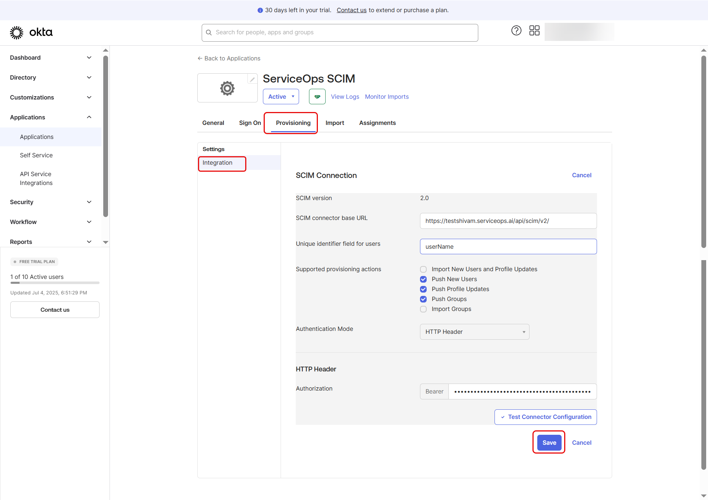The width and height of the screenshot is (708, 500).
Task: Click the sidebar vertical scrollbar
Action: pyautogui.click(x=106, y=136)
